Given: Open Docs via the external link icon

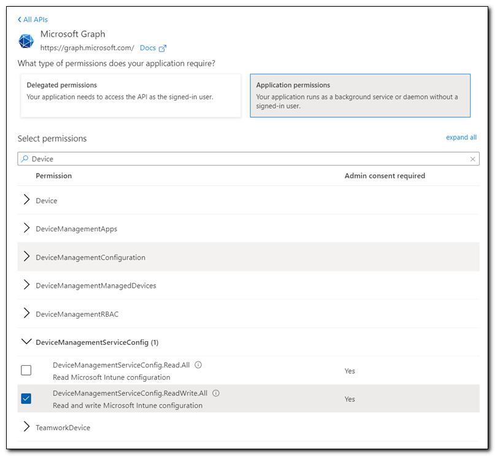Looking at the screenshot, I should (163, 47).
